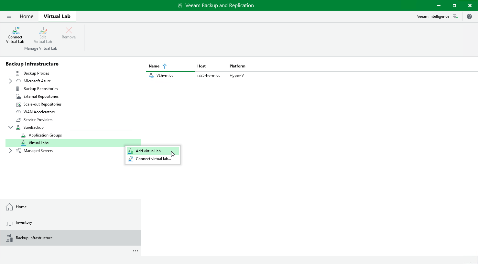Select the WAN Accelerators tree label
Viewport: 478px width, 264px height.
pyautogui.click(x=39, y=112)
